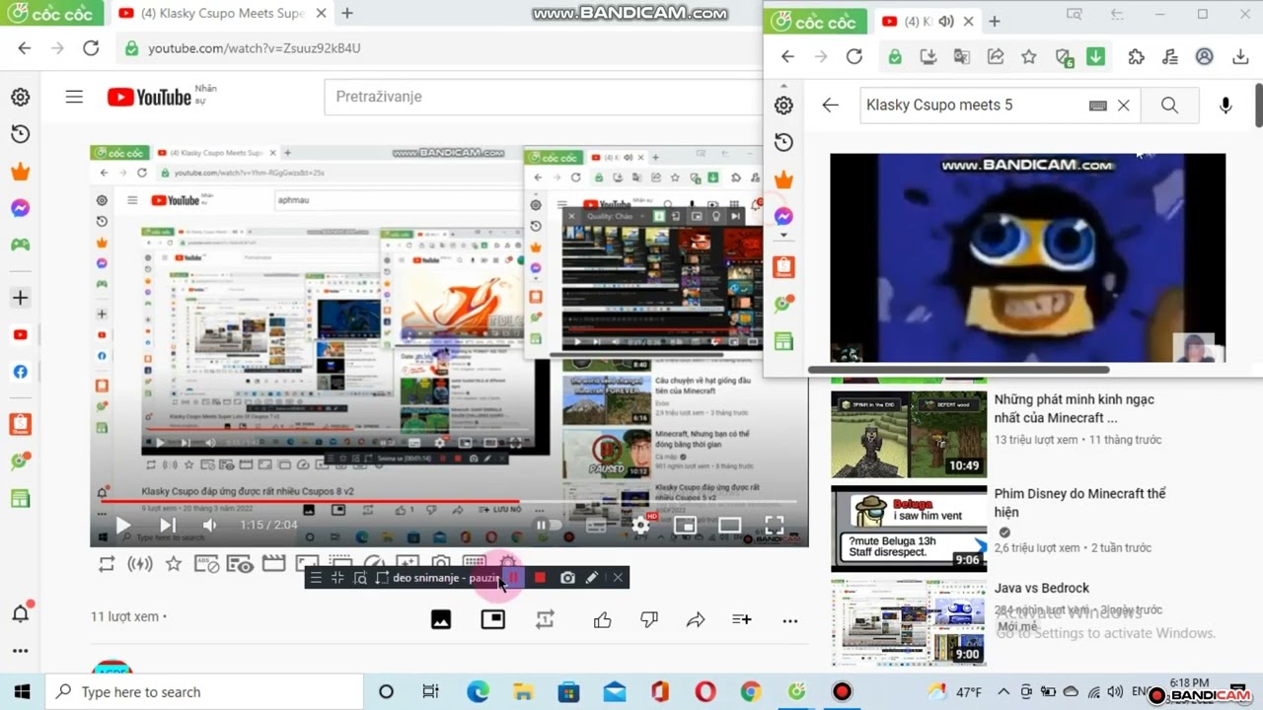The height and width of the screenshot is (710, 1263).
Task: Click the clapperboard icon below the video
Action: pos(273,564)
